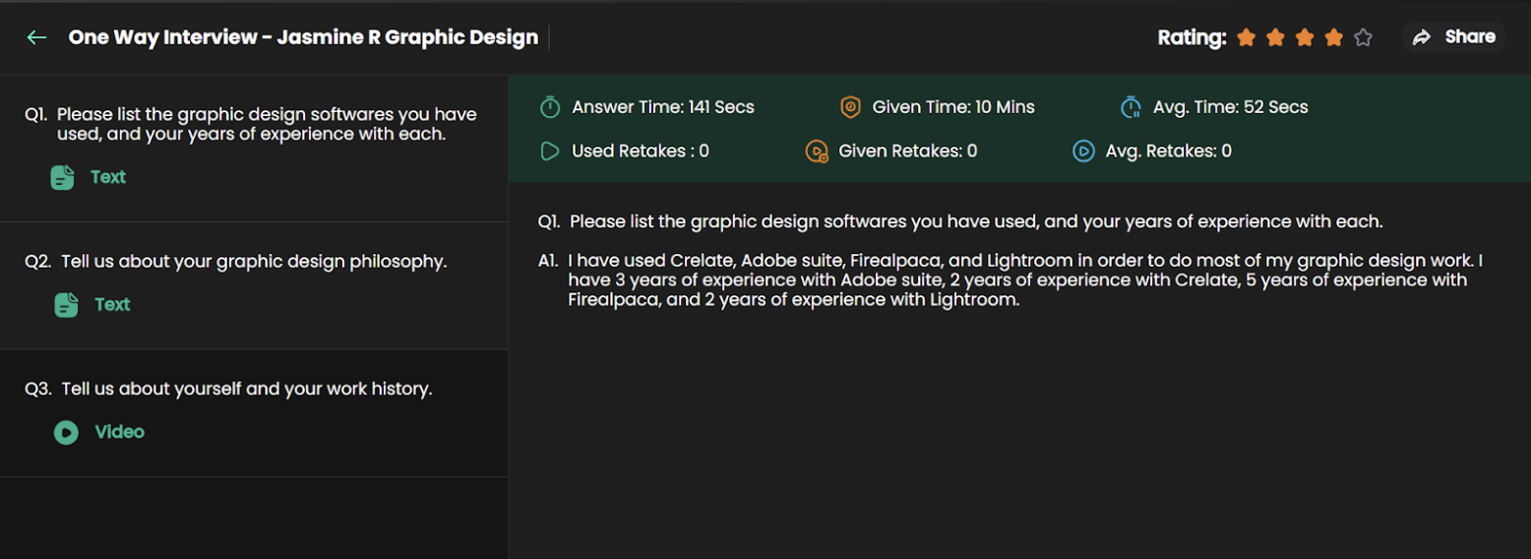Click the back arrow icon
The image size is (1531, 559).
pyautogui.click(x=36, y=37)
